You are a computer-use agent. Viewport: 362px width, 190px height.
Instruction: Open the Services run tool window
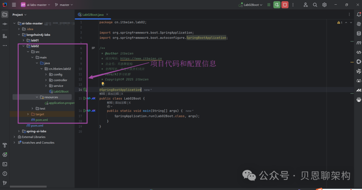pyautogui.click(x=5, y=155)
